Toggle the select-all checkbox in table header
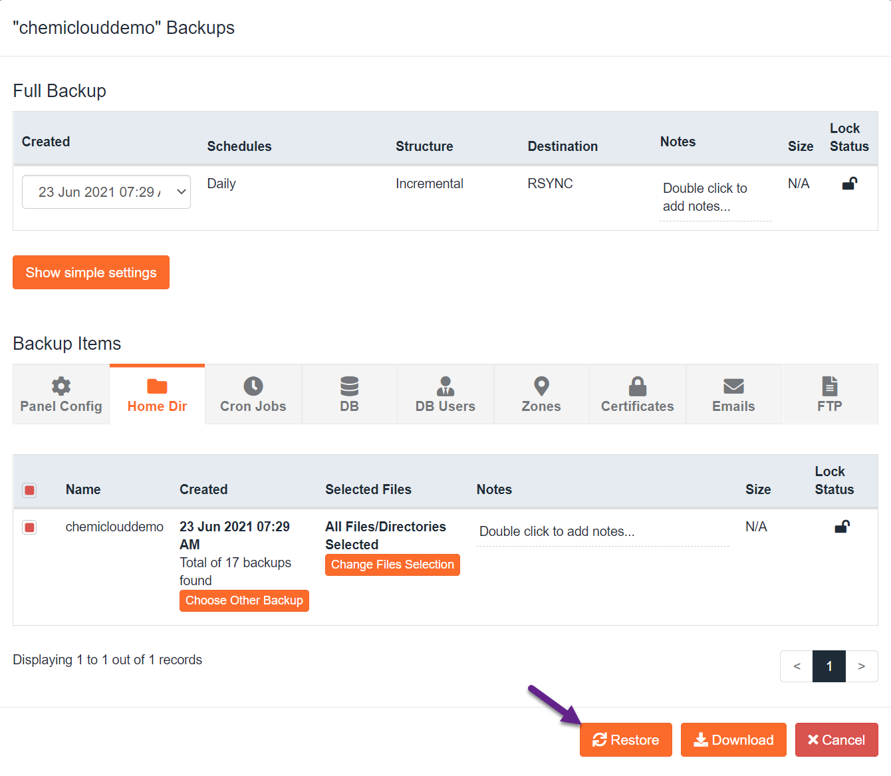Image resolution: width=891 pixels, height=776 pixels. click(29, 490)
